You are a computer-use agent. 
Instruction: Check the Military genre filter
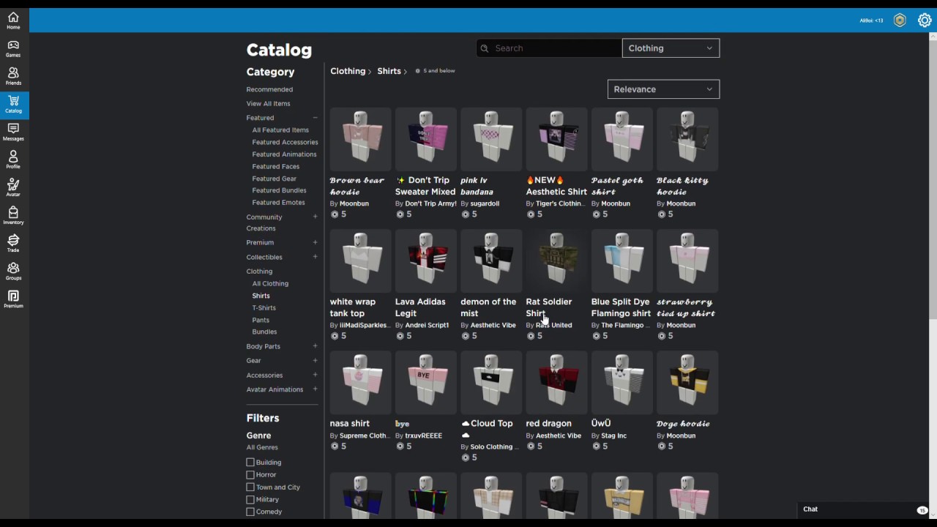click(250, 500)
